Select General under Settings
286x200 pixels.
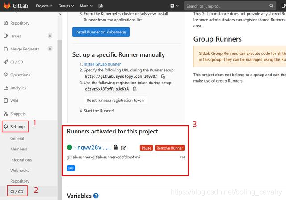point(17,138)
